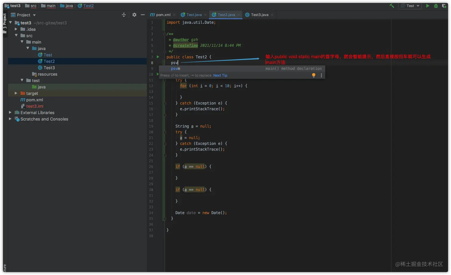Click the Next Tip link in the popup

coord(220,75)
